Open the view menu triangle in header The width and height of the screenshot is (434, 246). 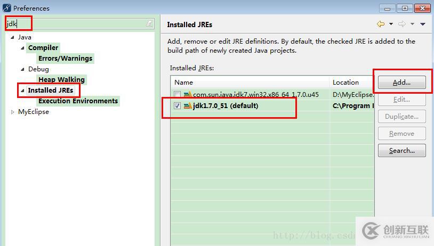(423, 24)
